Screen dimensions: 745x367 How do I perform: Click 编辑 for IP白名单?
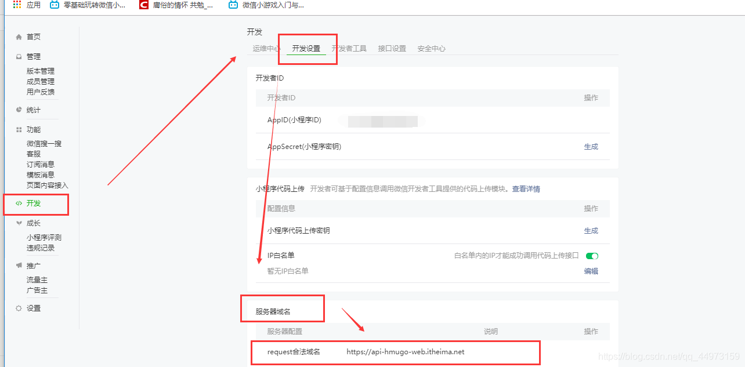click(591, 271)
